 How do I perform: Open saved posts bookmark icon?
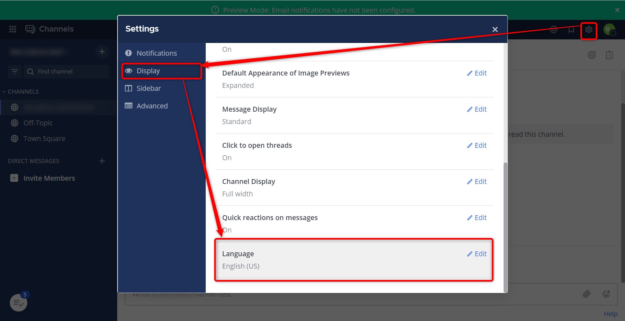click(571, 30)
